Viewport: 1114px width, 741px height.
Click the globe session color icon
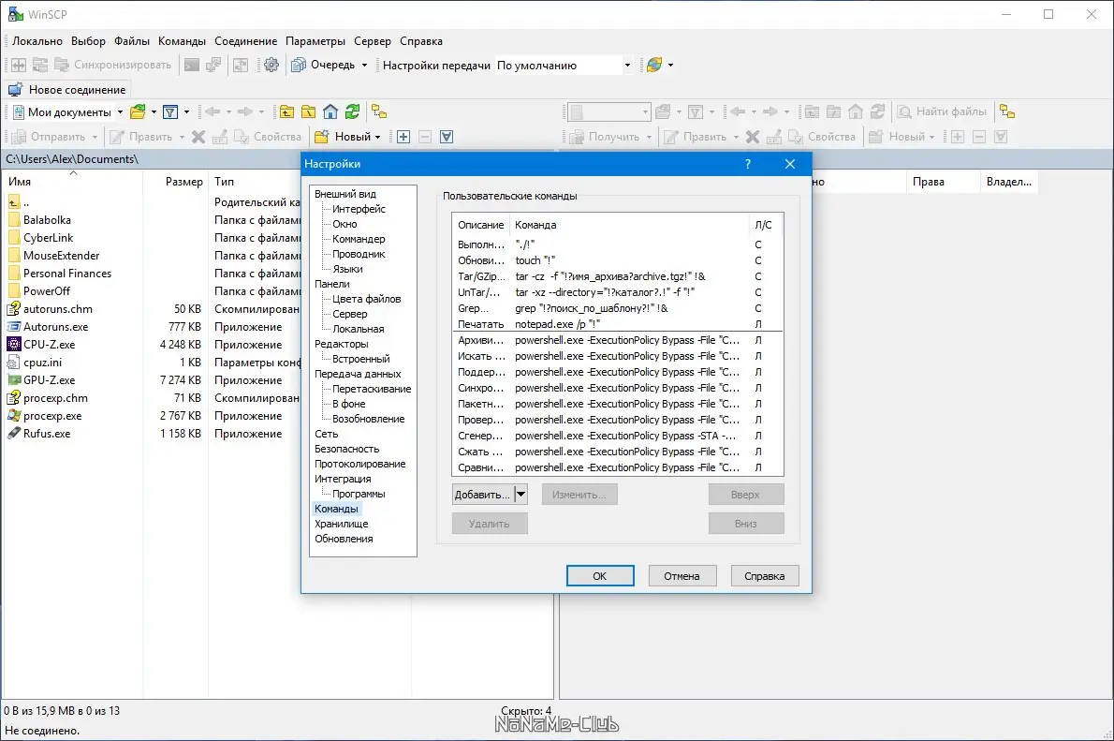[x=654, y=66]
